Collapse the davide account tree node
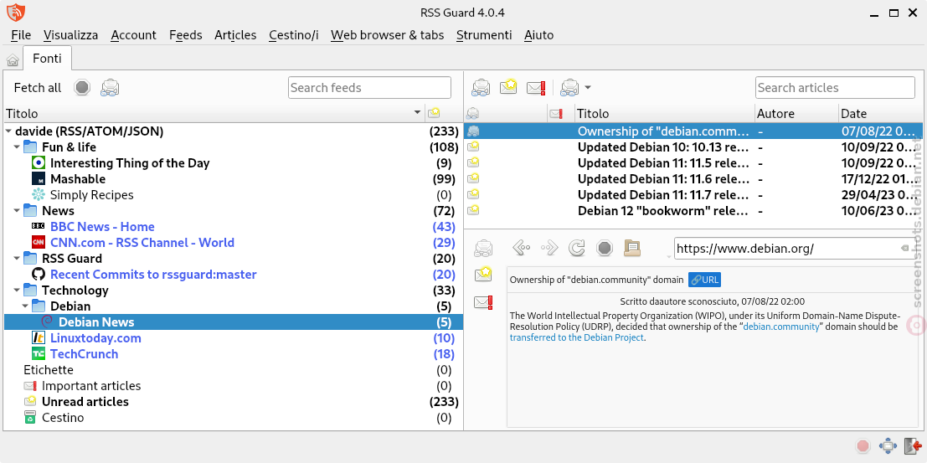The height and width of the screenshot is (463, 927). click(x=8, y=131)
